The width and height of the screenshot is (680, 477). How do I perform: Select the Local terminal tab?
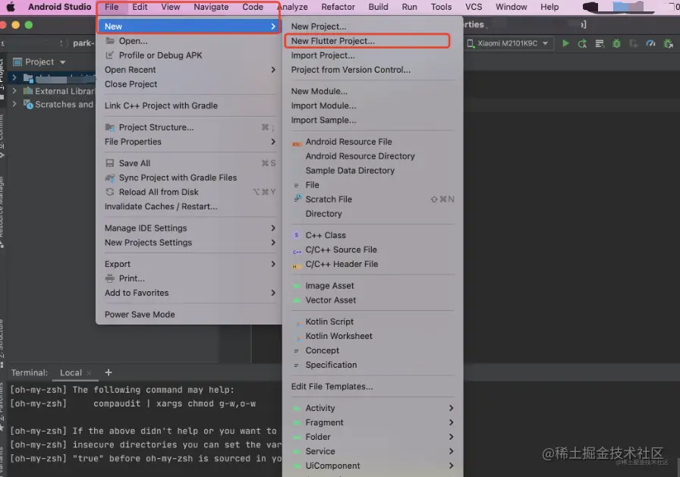tap(71, 372)
